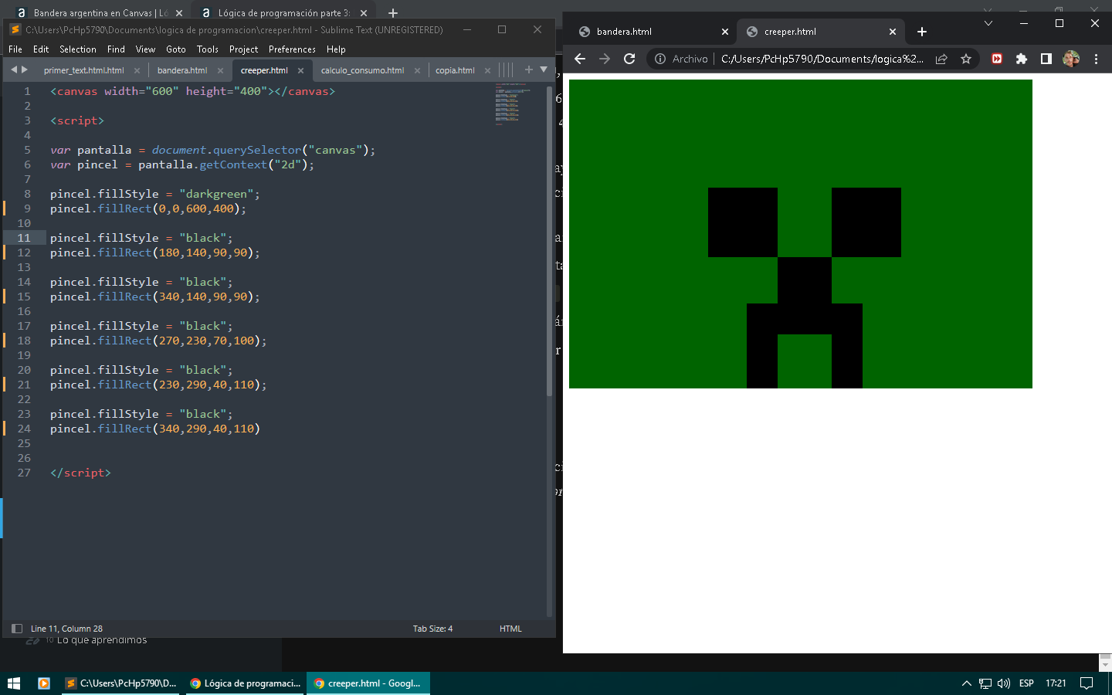Image resolution: width=1112 pixels, height=695 pixels.
Task: Close the bandera.html tab in Sublime
Action: (220, 70)
